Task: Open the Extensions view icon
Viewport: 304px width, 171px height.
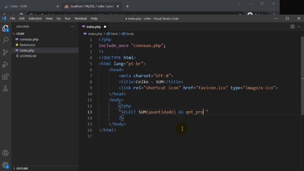Action: [5, 76]
